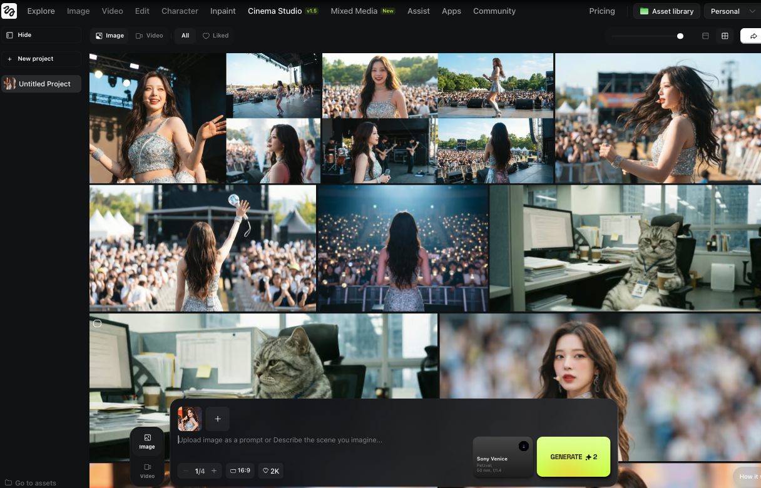Open the Asset library
The height and width of the screenshot is (488, 761).
click(x=667, y=11)
